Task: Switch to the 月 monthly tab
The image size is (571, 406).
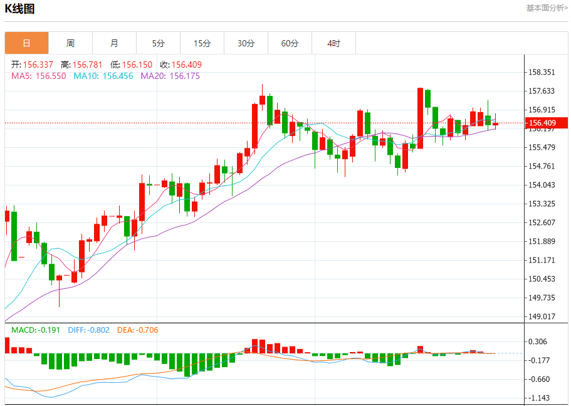Action: (114, 43)
